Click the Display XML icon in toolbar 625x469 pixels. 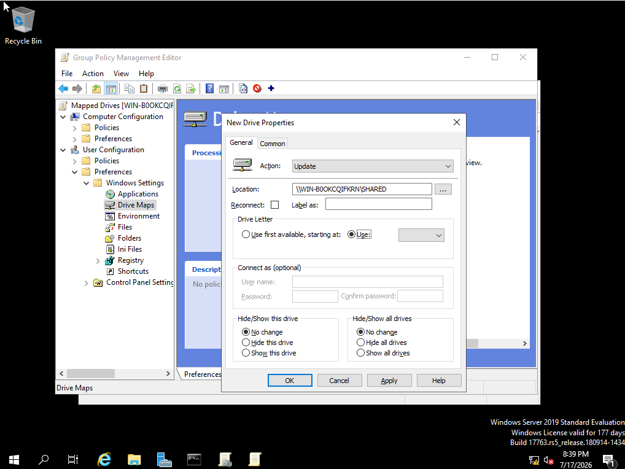(243, 88)
